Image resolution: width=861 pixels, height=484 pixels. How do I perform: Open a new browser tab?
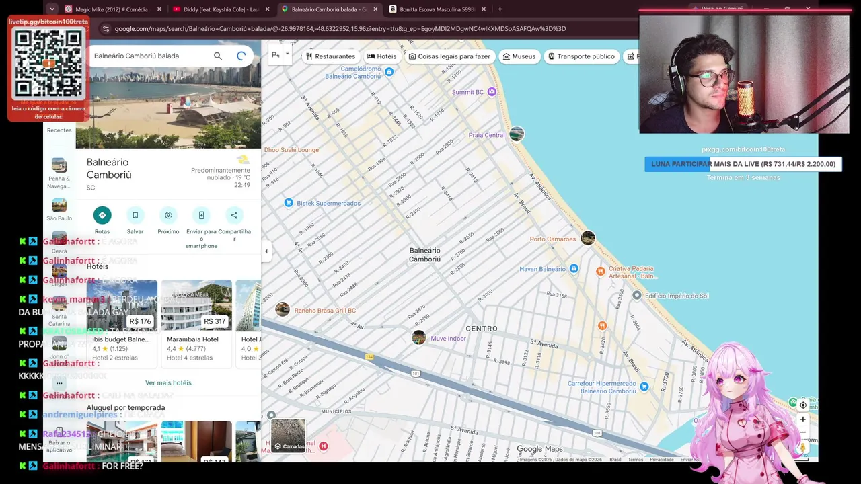click(500, 9)
